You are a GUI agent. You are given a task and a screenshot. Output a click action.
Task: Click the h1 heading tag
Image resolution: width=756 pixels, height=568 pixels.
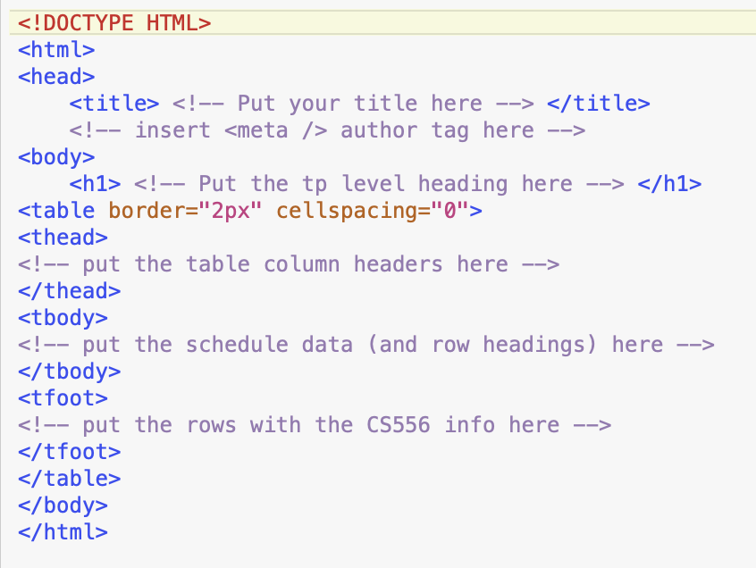(90, 183)
